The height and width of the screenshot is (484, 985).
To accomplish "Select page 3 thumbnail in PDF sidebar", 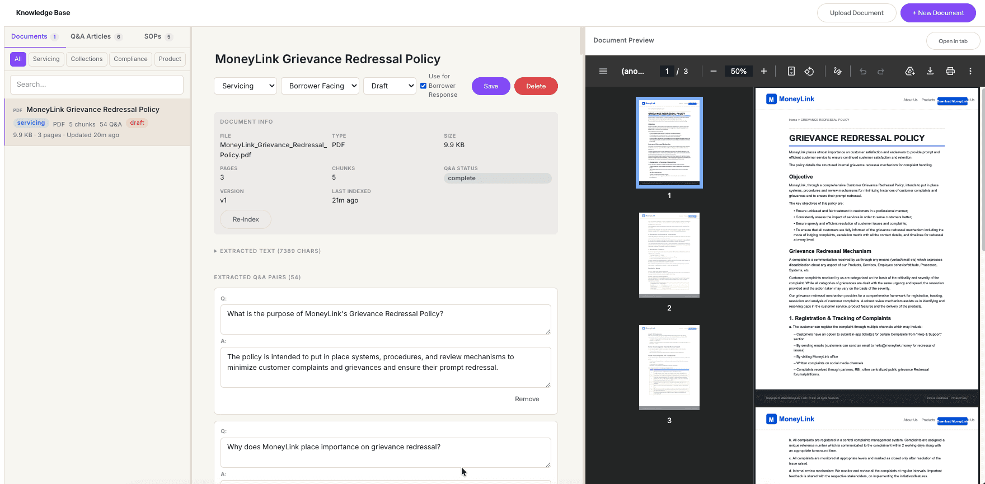I will [x=669, y=367].
